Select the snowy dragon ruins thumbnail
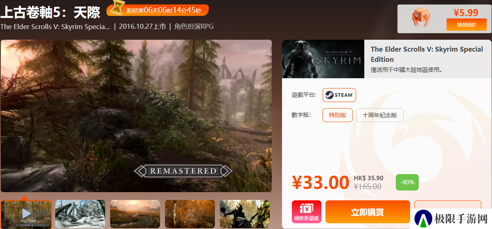The image size is (492, 229). point(80,214)
